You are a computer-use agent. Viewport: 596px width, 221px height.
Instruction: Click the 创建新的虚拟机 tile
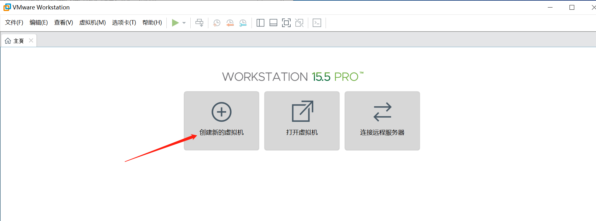tap(222, 121)
